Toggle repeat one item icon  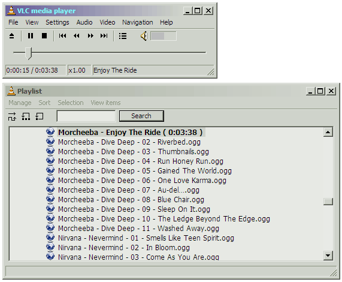tap(40, 116)
